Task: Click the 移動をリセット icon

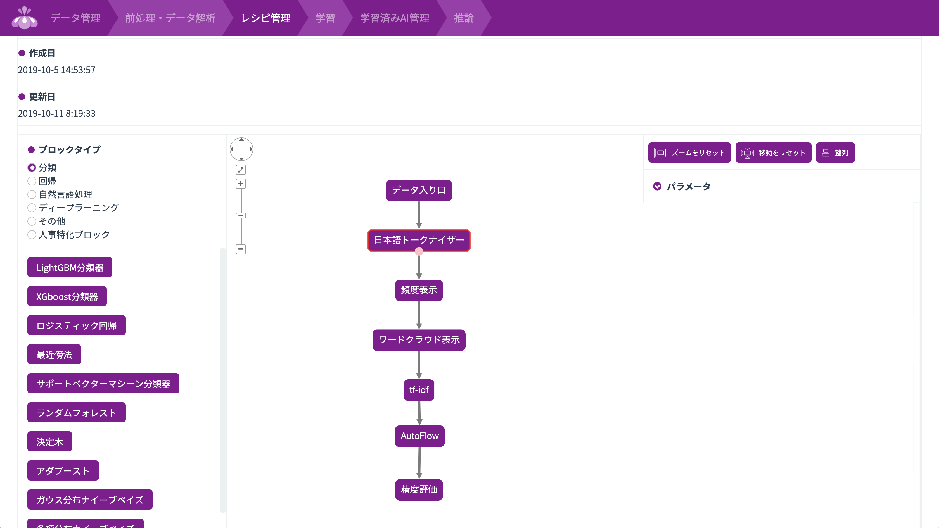Action: 748,153
